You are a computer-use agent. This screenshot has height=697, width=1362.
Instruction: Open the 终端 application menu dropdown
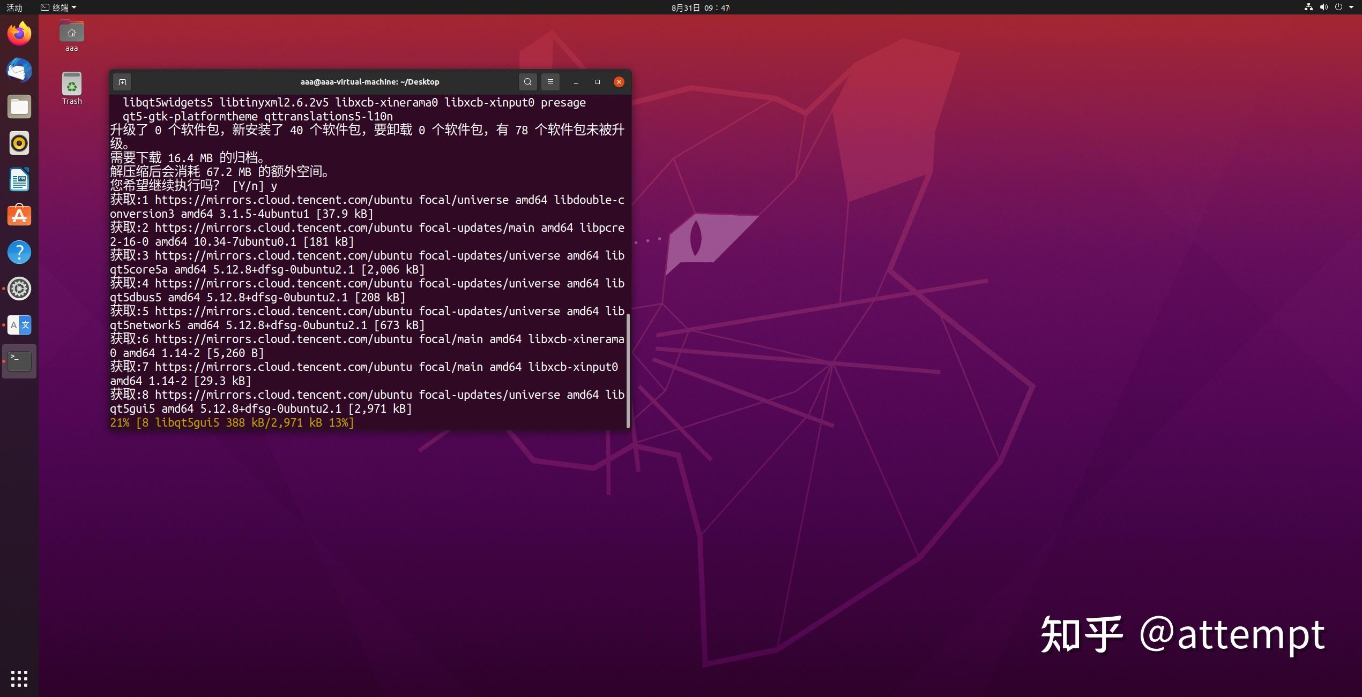[x=59, y=7]
